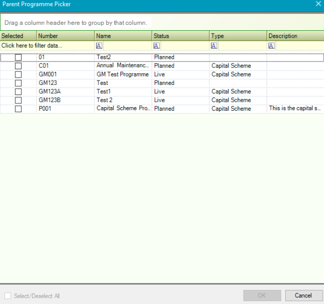Check the box for GM001 row
Screen dimensions: 324x304
(18, 74)
